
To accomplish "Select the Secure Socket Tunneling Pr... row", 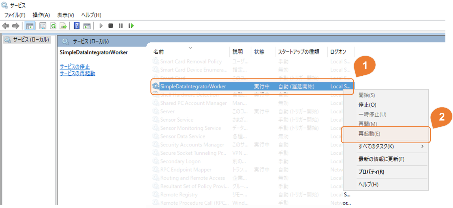I will point(248,153).
